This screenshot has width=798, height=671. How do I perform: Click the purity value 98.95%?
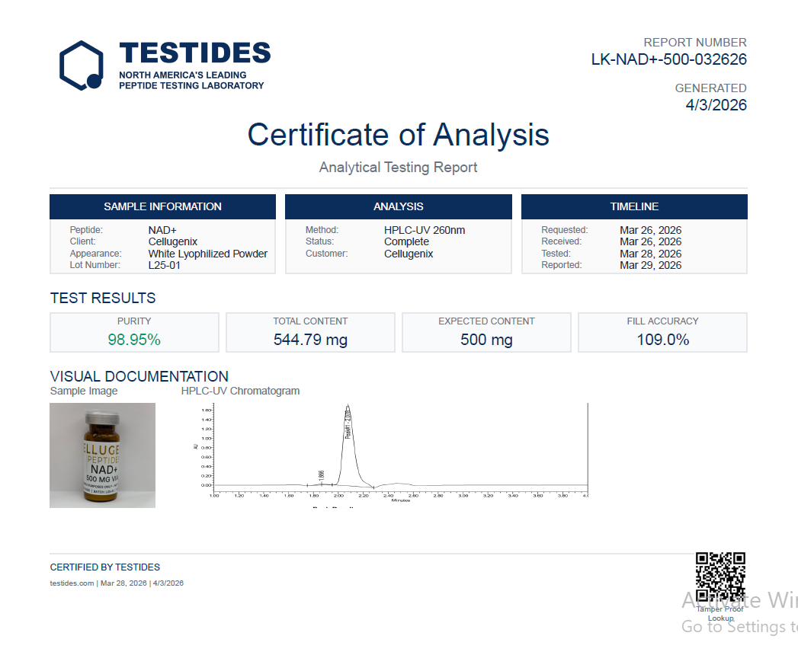(x=134, y=340)
